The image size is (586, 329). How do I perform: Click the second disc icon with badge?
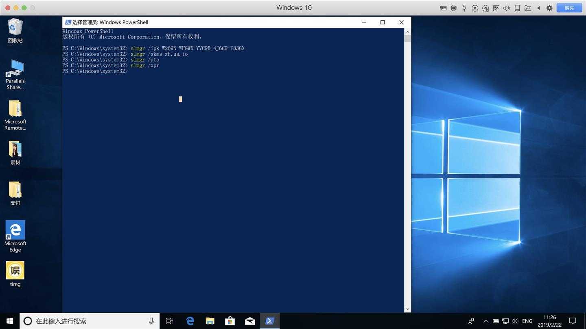pyautogui.click(x=485, y=8)
